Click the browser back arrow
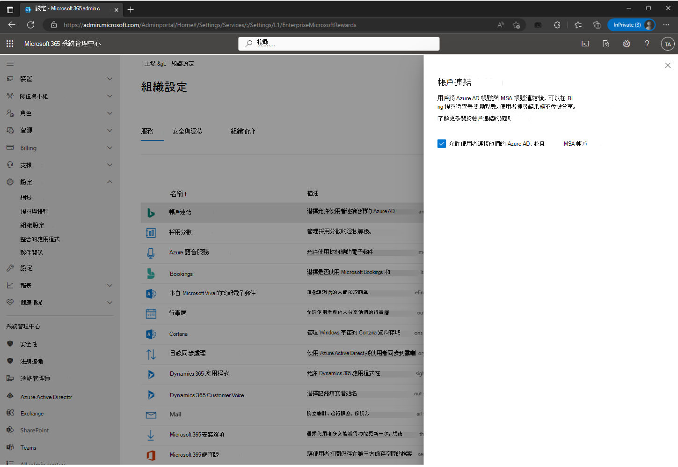 [12, 25]
